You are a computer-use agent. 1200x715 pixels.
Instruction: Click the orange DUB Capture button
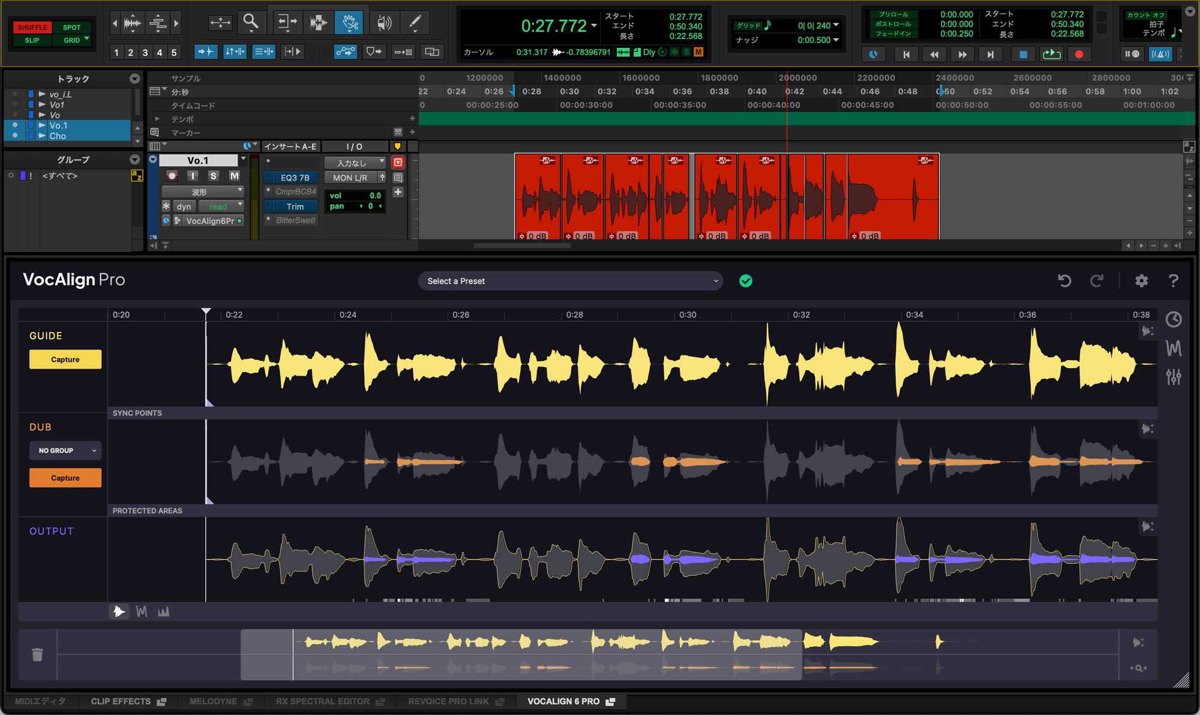click(65, 478)
